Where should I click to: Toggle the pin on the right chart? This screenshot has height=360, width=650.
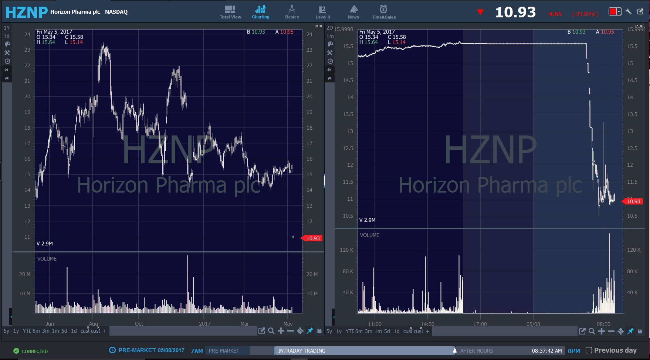pos(630,331)
